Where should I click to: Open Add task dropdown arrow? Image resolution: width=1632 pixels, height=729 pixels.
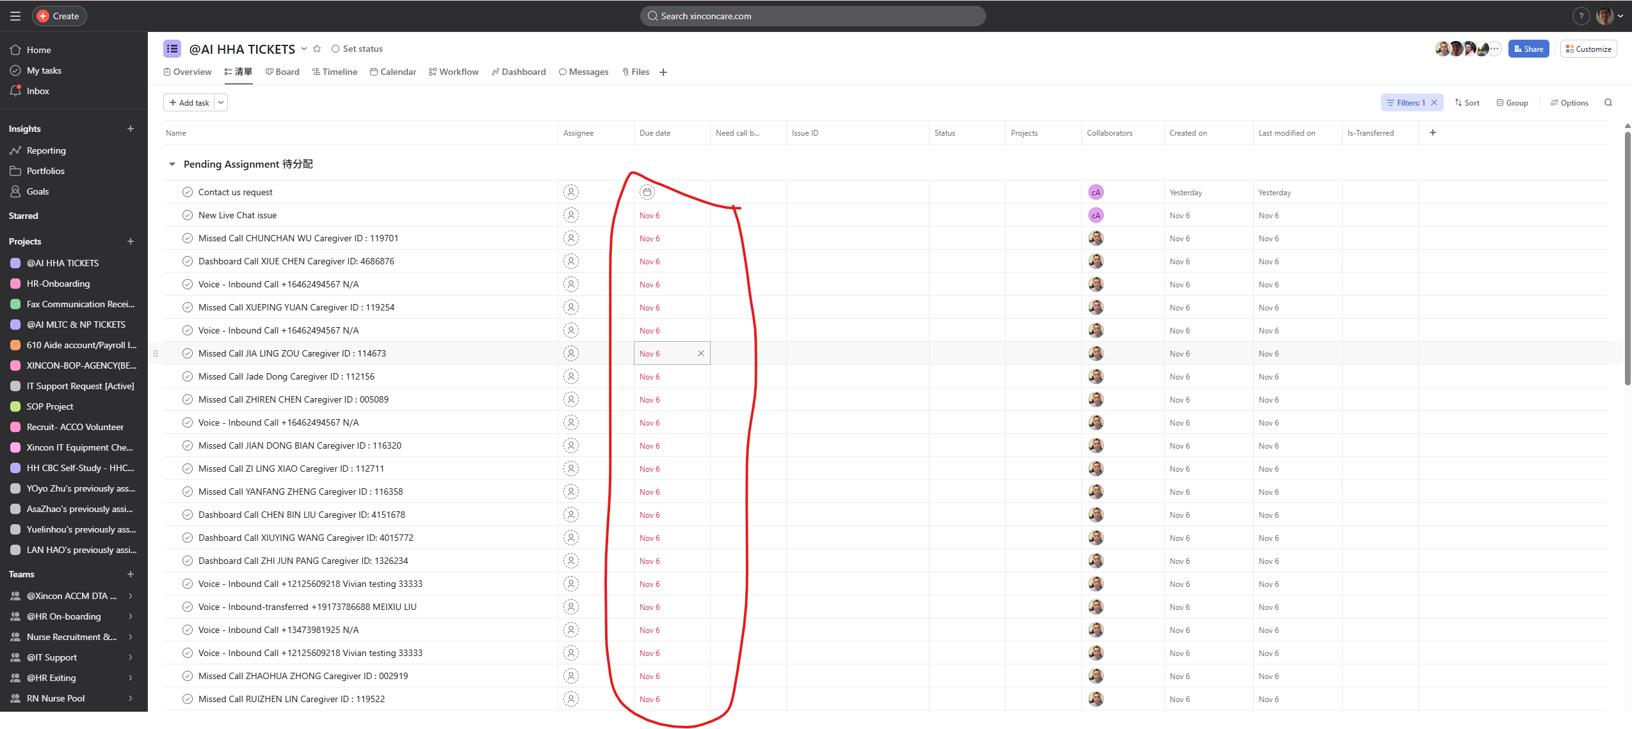tap(221, 102)
